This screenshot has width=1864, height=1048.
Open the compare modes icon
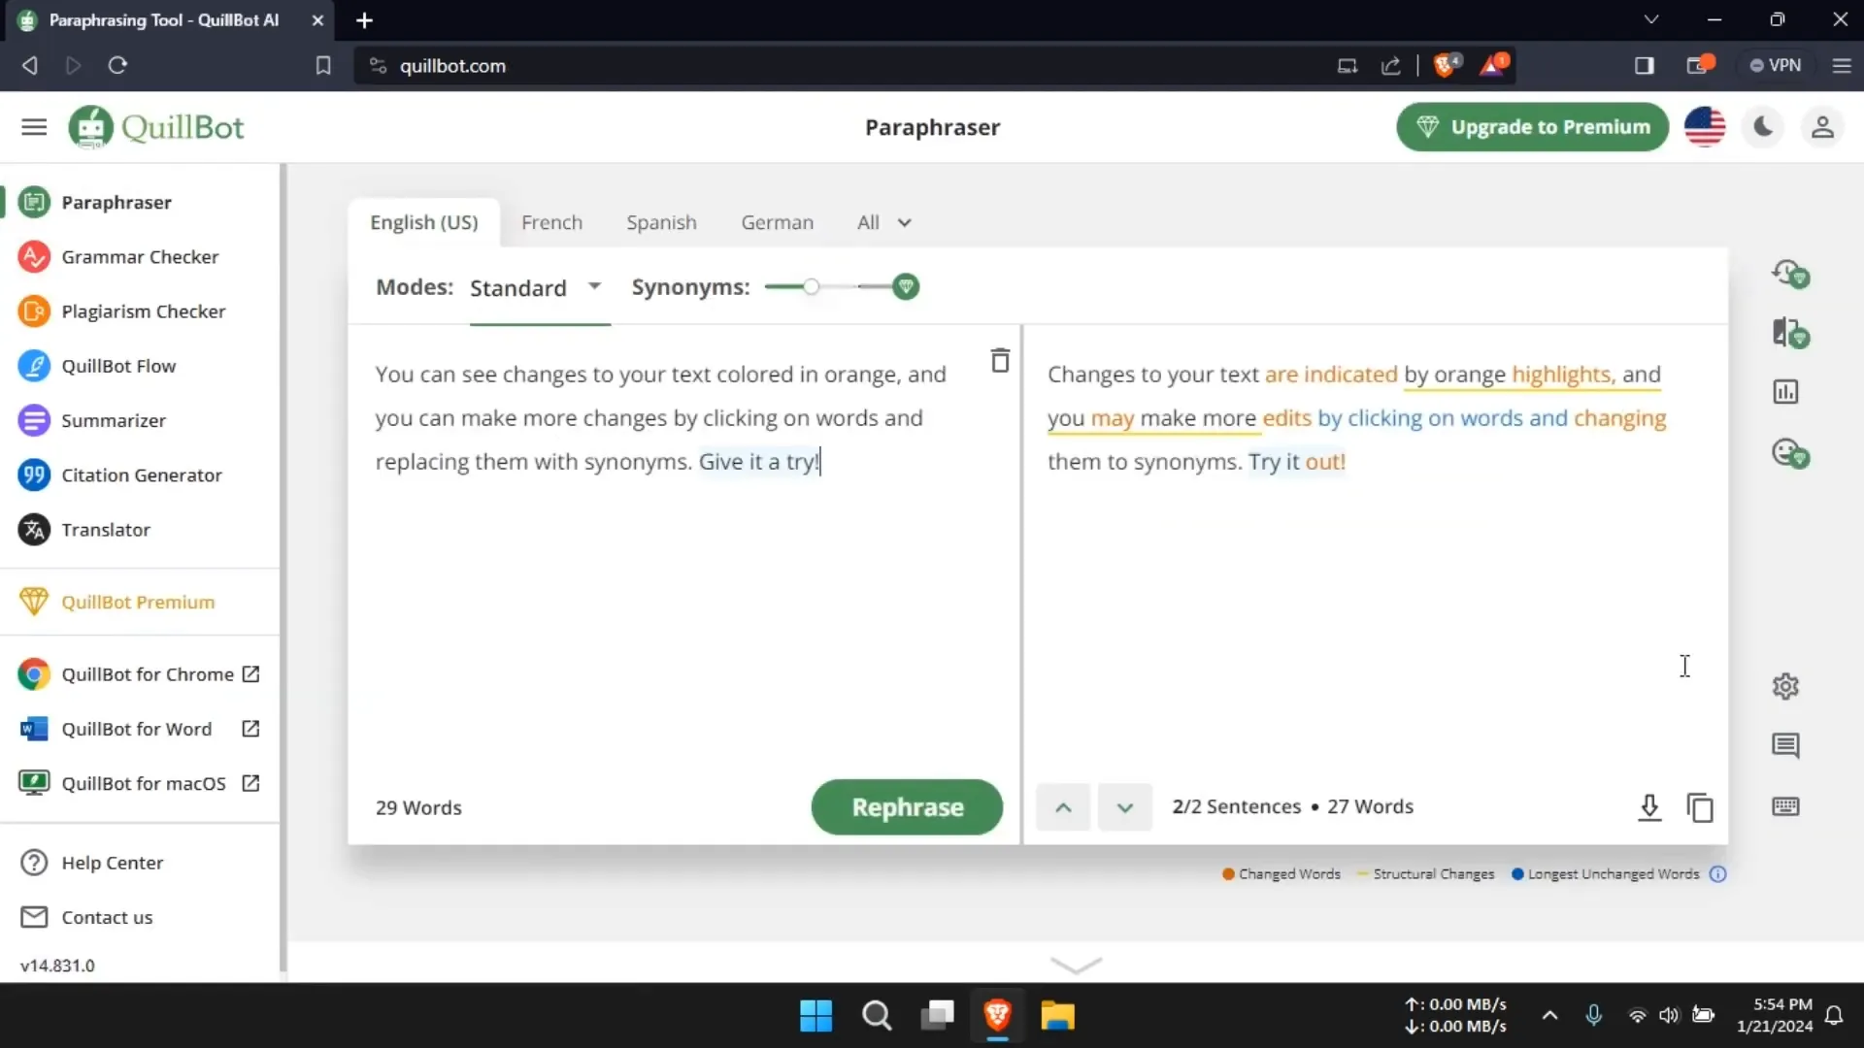tap(1789, 333)
